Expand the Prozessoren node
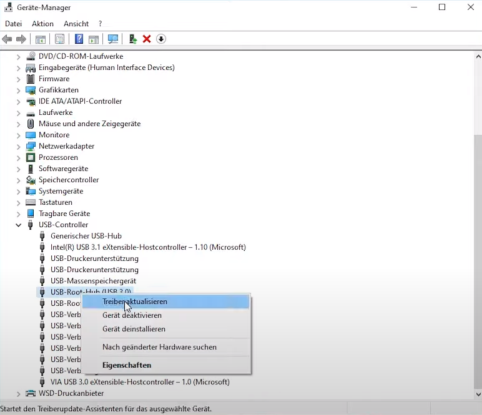 [x=18, y=158]
